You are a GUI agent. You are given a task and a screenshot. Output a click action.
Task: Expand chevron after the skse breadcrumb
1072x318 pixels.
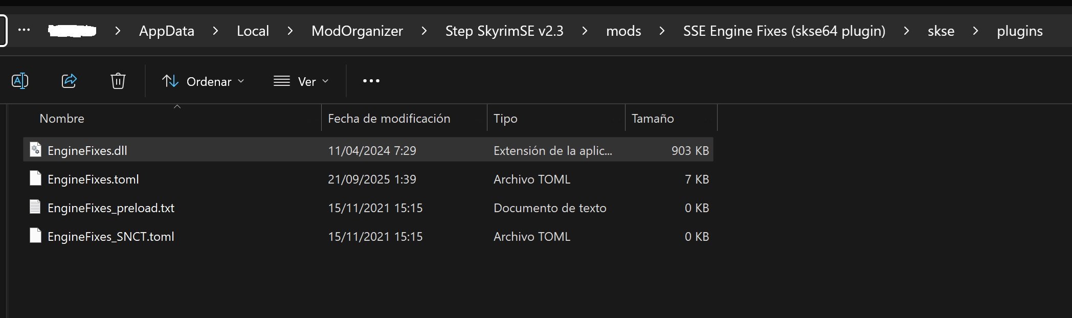click(x=975, y=31)
